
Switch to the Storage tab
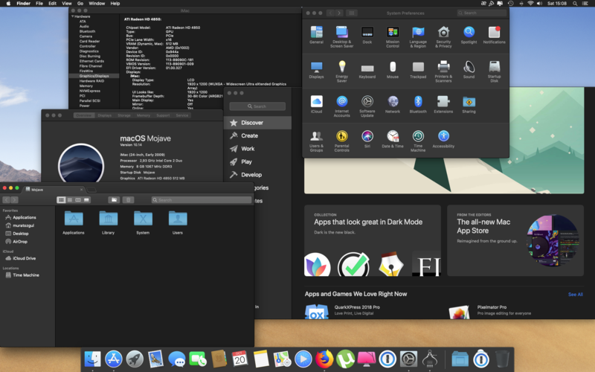tap(124, 115)
